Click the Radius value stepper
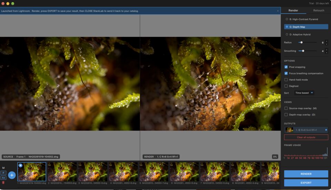Screen dimensions: 331x190 327,42
